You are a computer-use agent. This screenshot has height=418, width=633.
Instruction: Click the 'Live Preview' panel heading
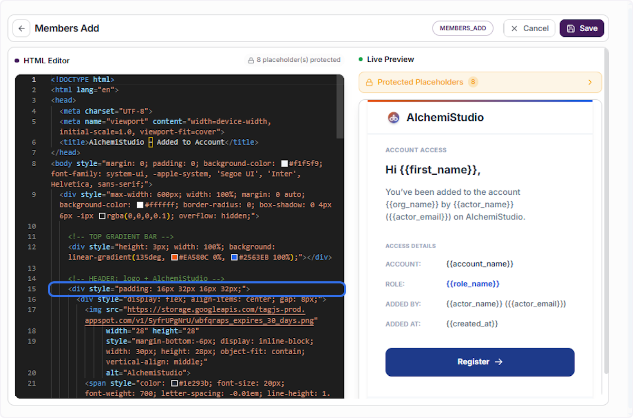click(390, 59)
